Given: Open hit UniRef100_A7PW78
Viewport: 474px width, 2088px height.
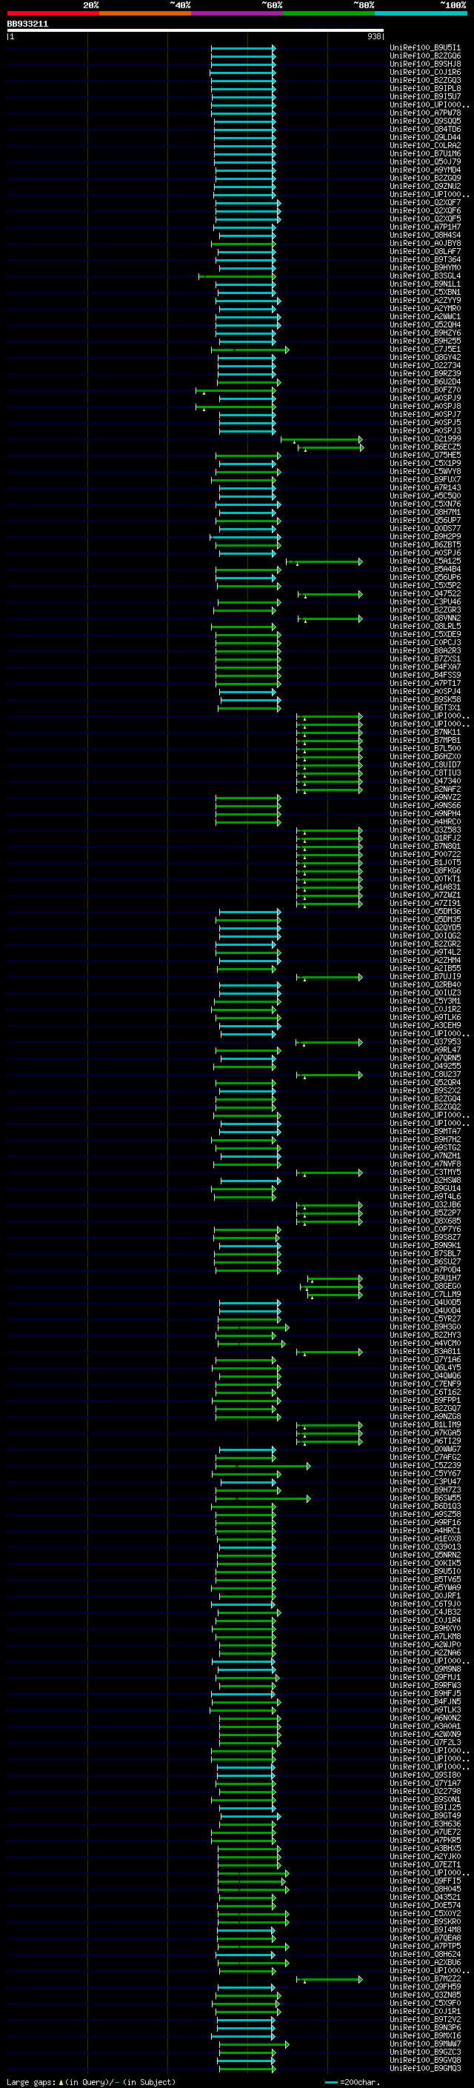Looking at the screenshot, I should tap(425, 113).
